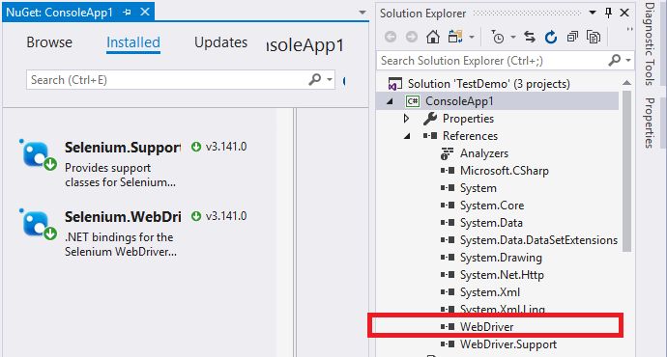Image resolution: width=667 pixels, height=357 pixels.
Task: Select the System.Data.DataSetExtensions reference
Action: pos(538,240)
